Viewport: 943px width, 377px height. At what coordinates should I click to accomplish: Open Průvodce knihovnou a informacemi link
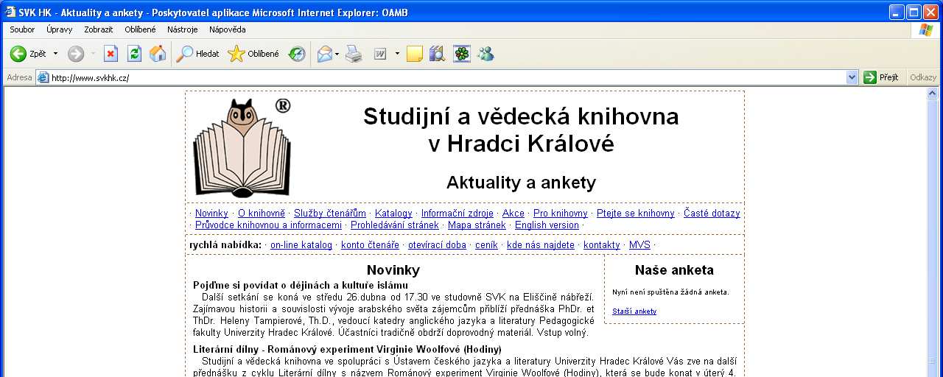click(x=268, y=225)
